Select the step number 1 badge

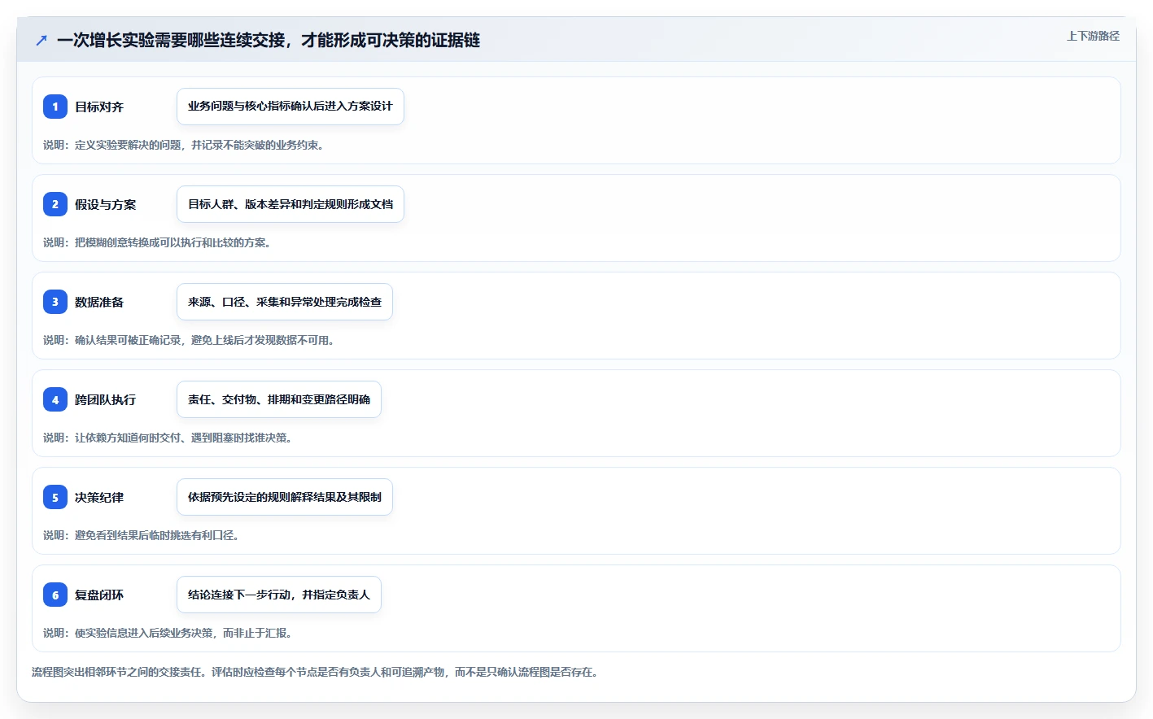click(55, 107)
